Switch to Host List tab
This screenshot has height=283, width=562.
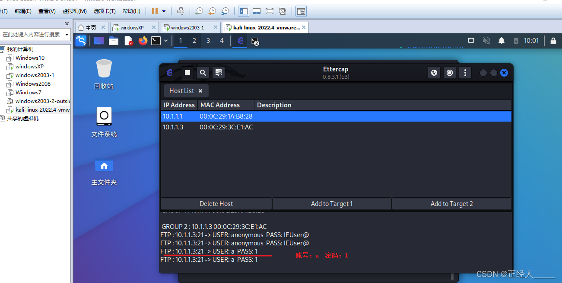click(186, 91)
